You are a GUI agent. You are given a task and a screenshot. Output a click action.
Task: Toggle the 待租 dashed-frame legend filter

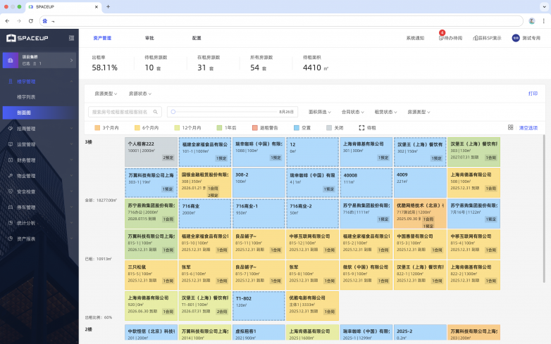367,127
